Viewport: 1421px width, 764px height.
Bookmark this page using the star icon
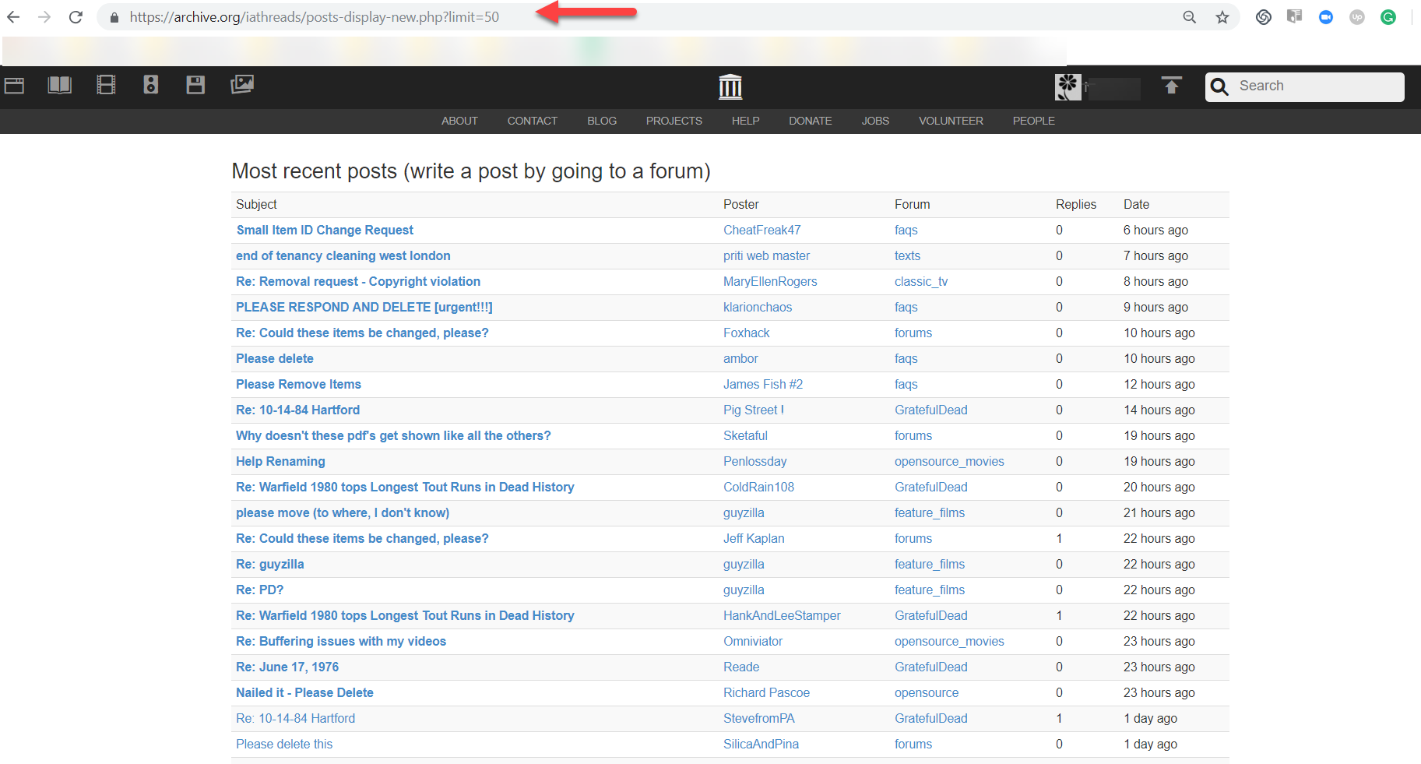coord(1222,16)
